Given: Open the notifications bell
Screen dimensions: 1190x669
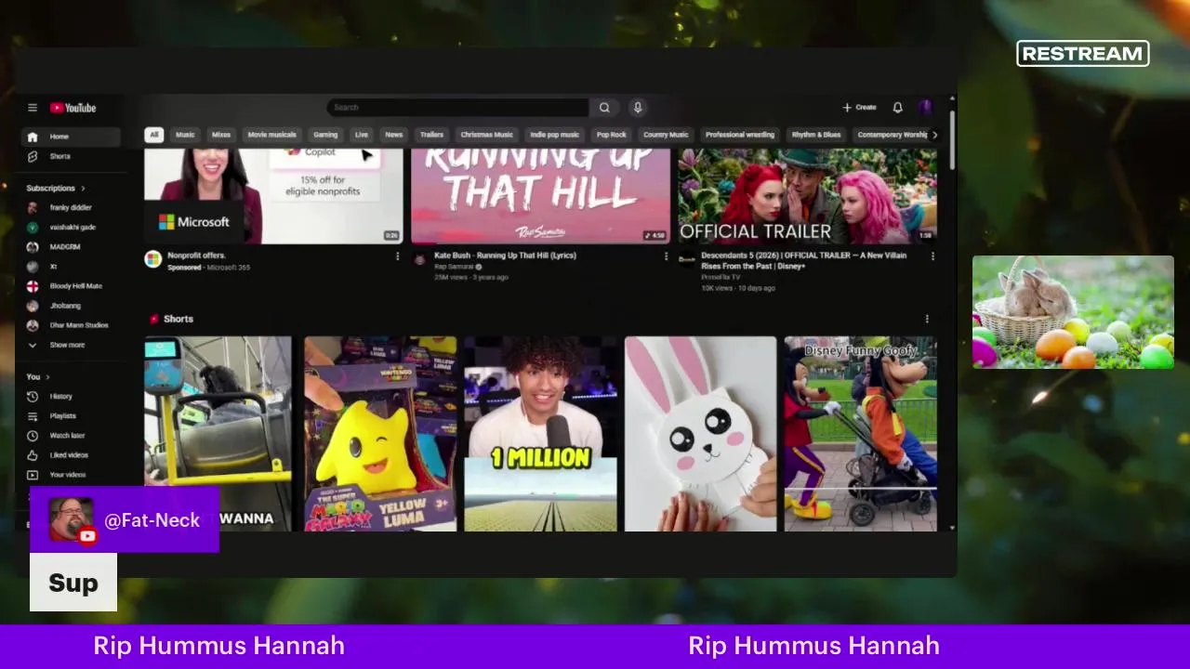Looking at the screenshot, I should (x=897, y=108).
